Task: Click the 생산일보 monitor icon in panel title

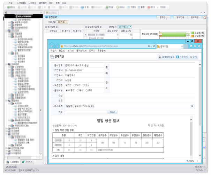Action: click(47, 17)
